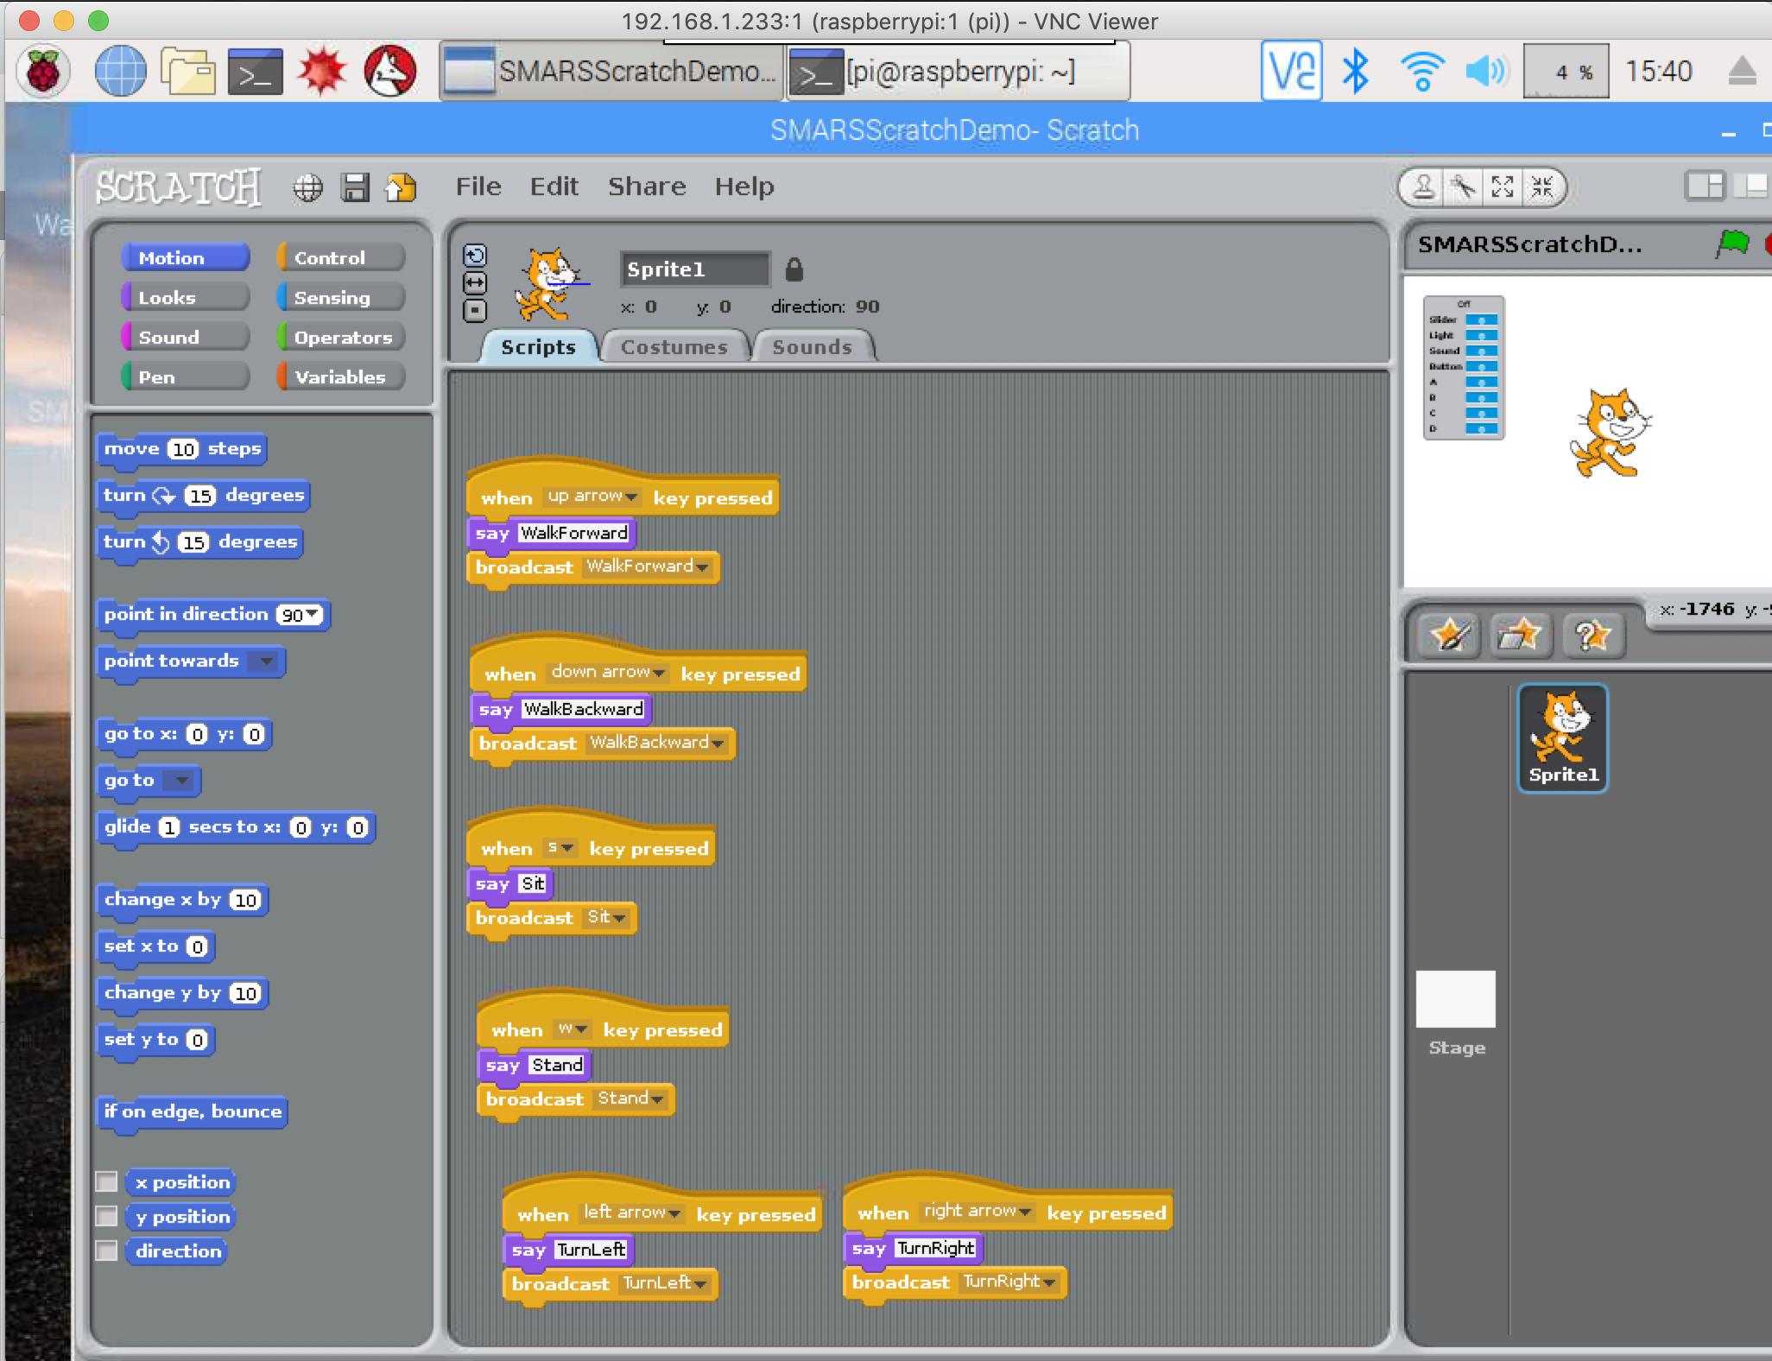This screenshot has height=1361, width=1772.
Task: Switch to small stage view mode
Action: [1706, 187]
